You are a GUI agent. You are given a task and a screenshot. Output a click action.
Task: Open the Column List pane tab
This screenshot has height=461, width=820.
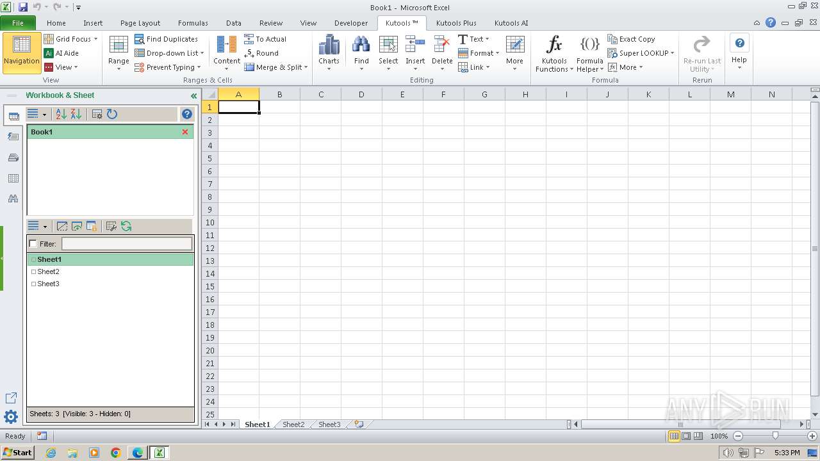[x=13, y=179]
